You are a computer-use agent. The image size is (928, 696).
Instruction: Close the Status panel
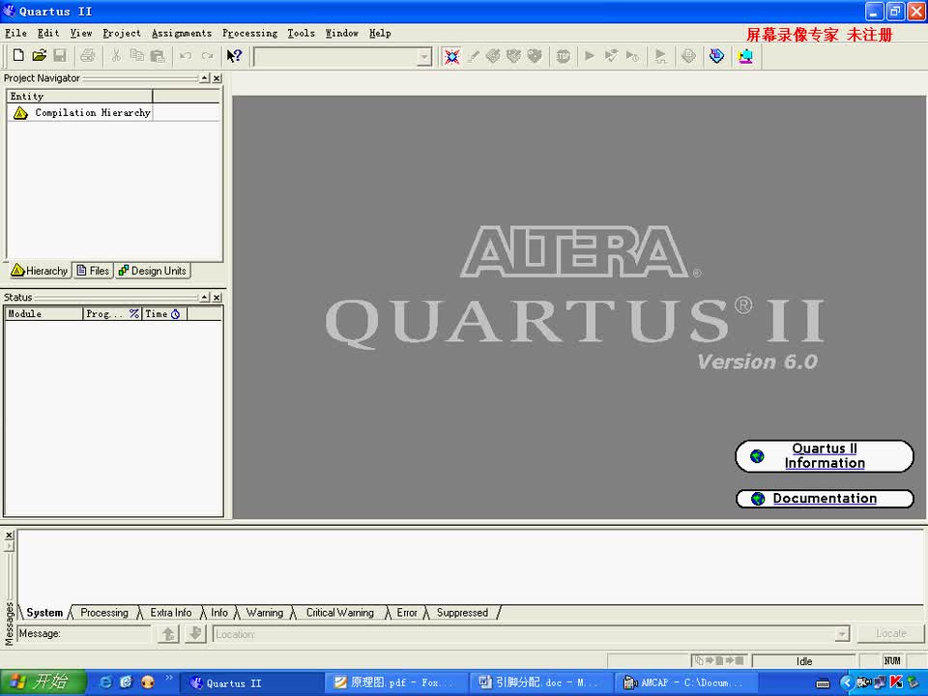coord(217,297)
